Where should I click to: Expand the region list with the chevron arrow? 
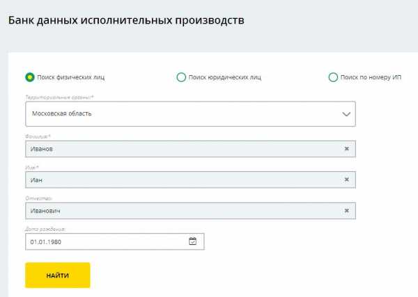[x=346, y=114]
